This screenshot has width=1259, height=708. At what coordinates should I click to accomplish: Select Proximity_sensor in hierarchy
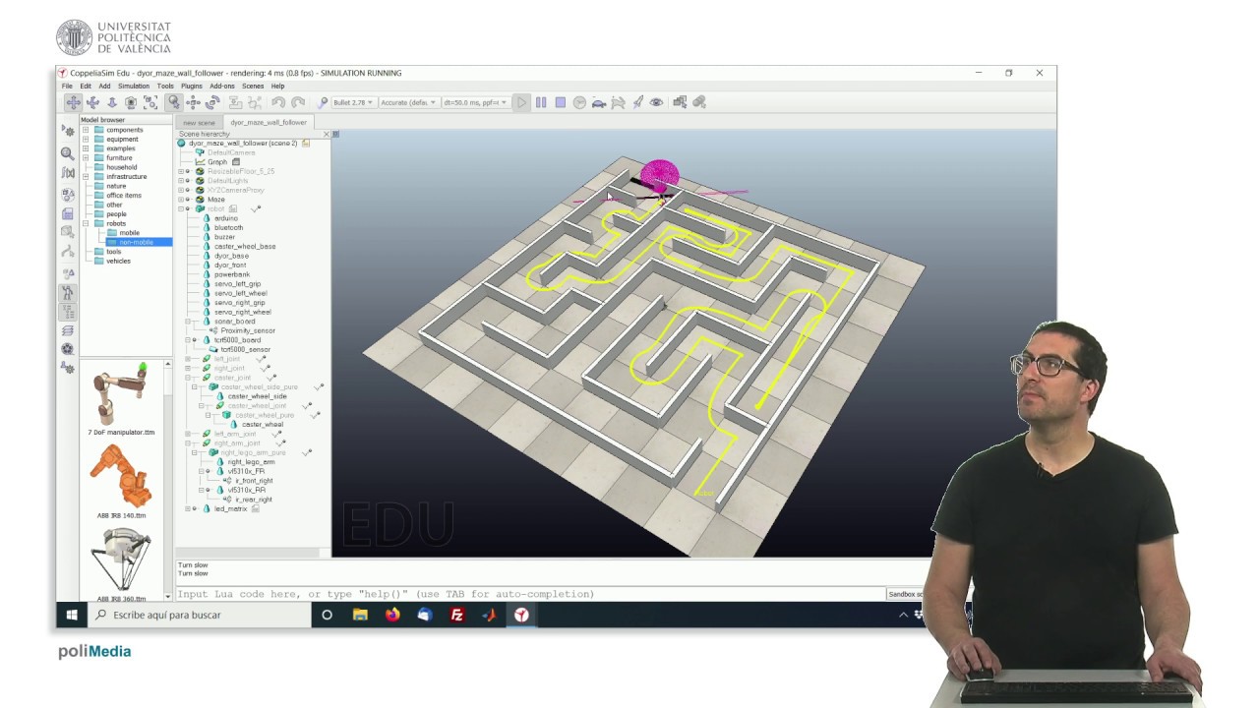coord(248,330)
